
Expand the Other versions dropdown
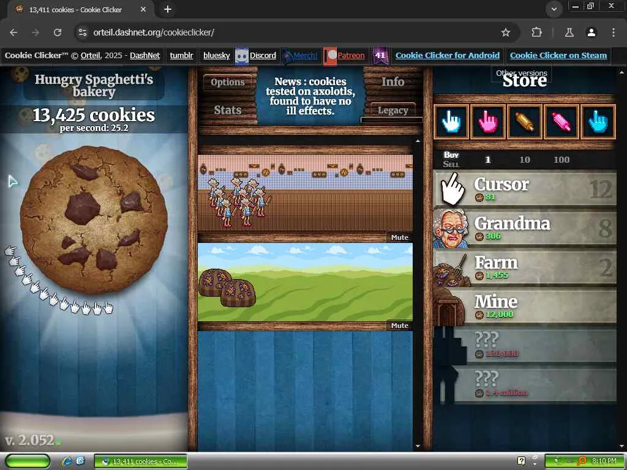pos(522,73)
